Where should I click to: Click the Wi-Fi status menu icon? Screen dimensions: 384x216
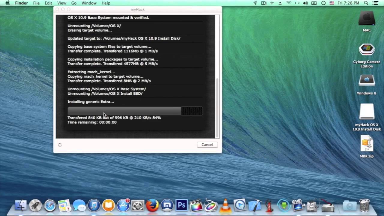coord(289,3)
